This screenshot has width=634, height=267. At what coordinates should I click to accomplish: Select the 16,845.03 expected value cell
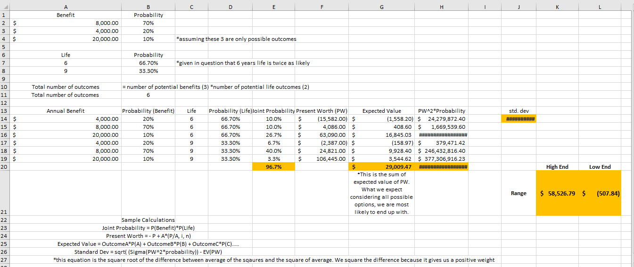coord(381,135)
